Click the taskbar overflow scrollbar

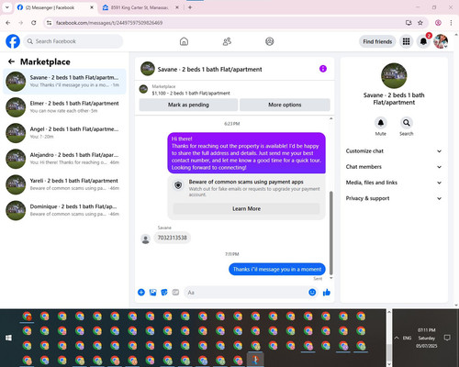coord(389,351)
